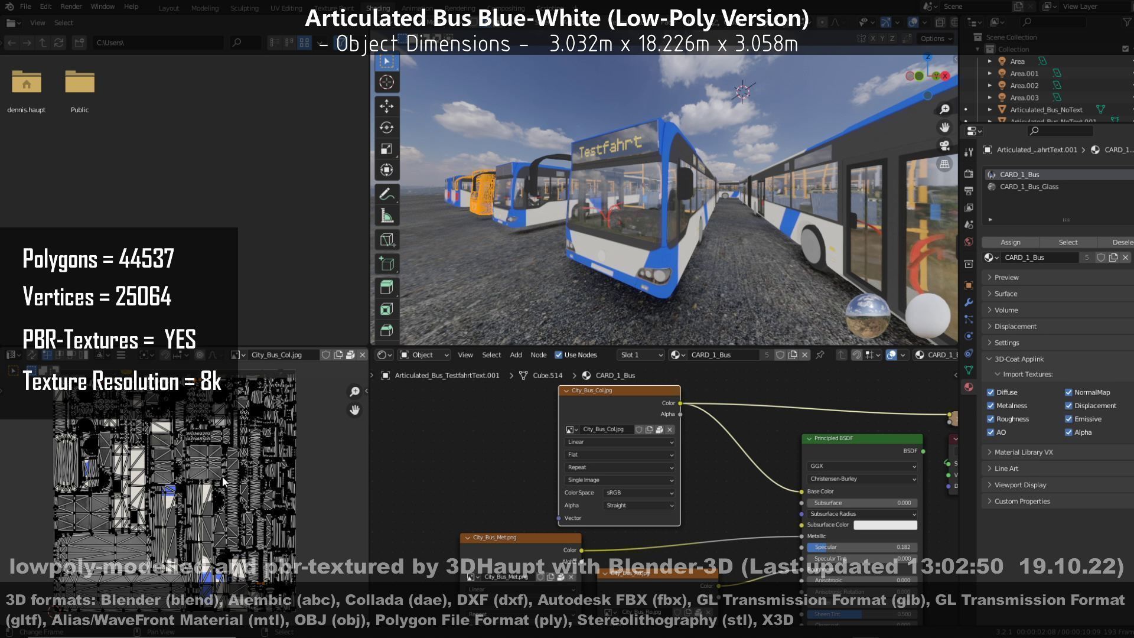This screenshot has height=638, width=1134.
Task: Open the Add menu in node editor
Action: click(x=516, y=355)
